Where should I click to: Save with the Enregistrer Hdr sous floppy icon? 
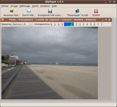tap(50, 11)
